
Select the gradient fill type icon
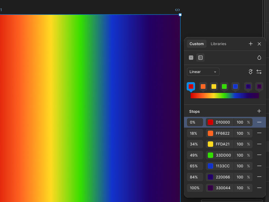200,58
